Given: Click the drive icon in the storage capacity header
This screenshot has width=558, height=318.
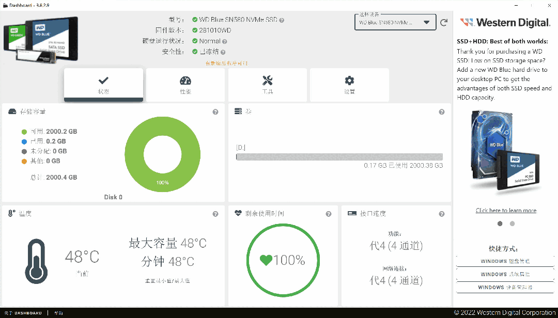Looking at the screenshot, I should click(12, 112).
